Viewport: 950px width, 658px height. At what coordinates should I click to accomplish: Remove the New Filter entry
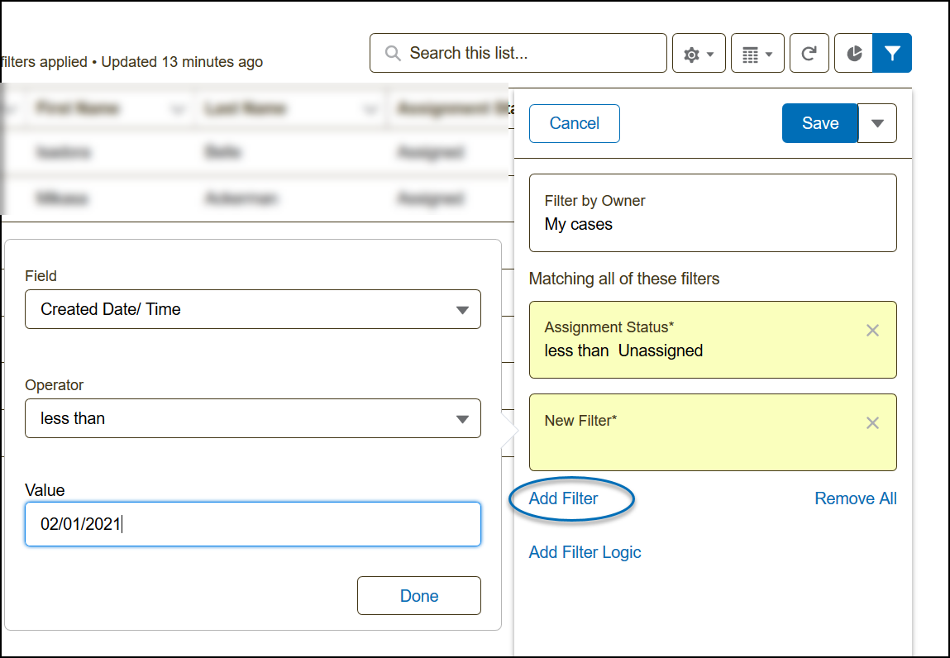871,423
